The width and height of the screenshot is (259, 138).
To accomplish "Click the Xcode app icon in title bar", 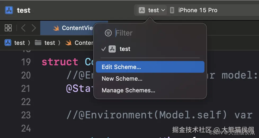I will pos(9,10).
